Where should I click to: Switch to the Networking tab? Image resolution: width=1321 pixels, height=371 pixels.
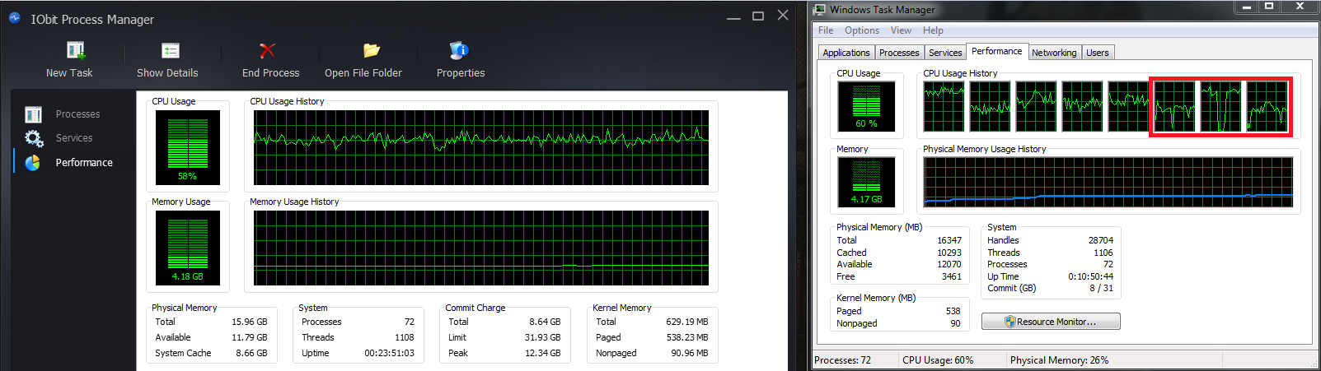(x=1054, y=53)
